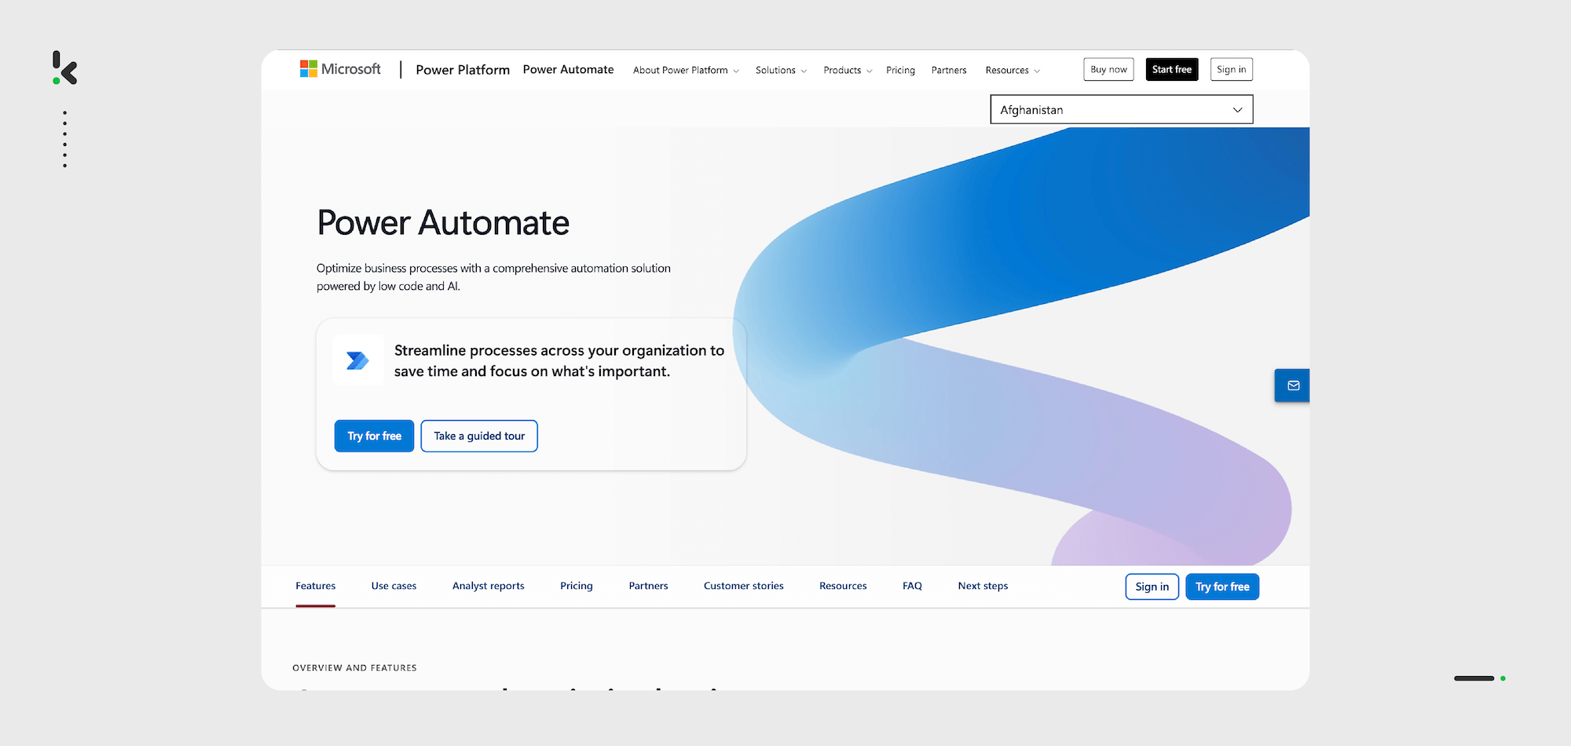Expand the Solutions dropdown menu
The width and height of the screenshot is (1571, 746).
(781, 70)
